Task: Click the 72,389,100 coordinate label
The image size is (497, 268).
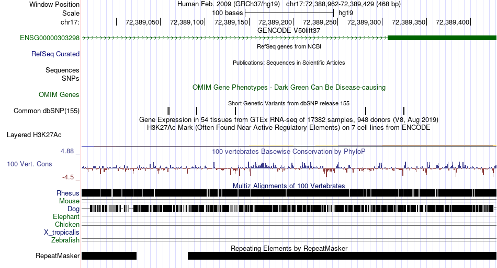Action: (187, 22)
